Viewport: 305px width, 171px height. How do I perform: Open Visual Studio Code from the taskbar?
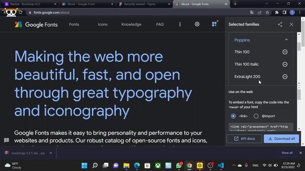pos(221,166)
